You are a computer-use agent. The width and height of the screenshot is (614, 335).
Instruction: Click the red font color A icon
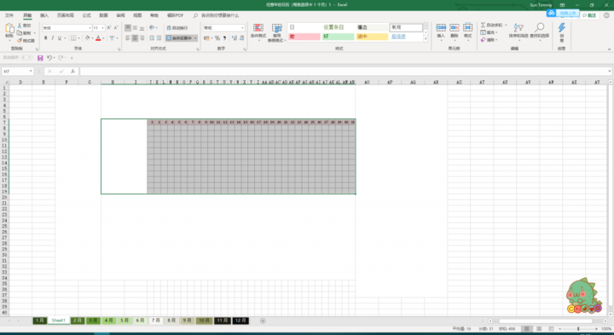pyautogui.click(x=98, y=38)
